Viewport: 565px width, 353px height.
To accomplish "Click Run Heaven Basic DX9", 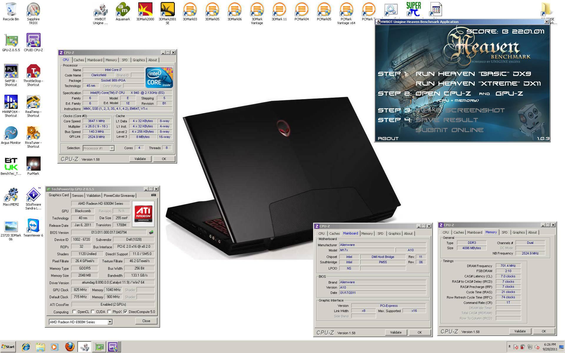I will (x=473, y=74).
